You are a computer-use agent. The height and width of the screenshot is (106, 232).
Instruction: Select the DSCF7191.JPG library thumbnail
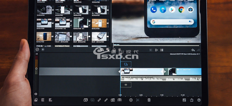click(81, 23)
